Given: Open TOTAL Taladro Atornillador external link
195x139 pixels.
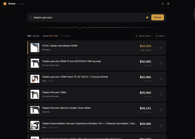Looking at the screenshot, I should tap(161, 48).
